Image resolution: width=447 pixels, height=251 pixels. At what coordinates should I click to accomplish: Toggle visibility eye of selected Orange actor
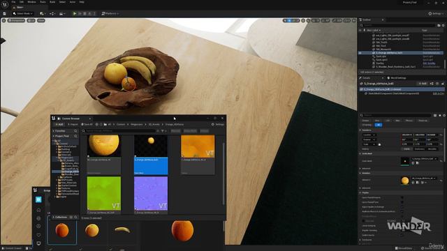point(360,53)
